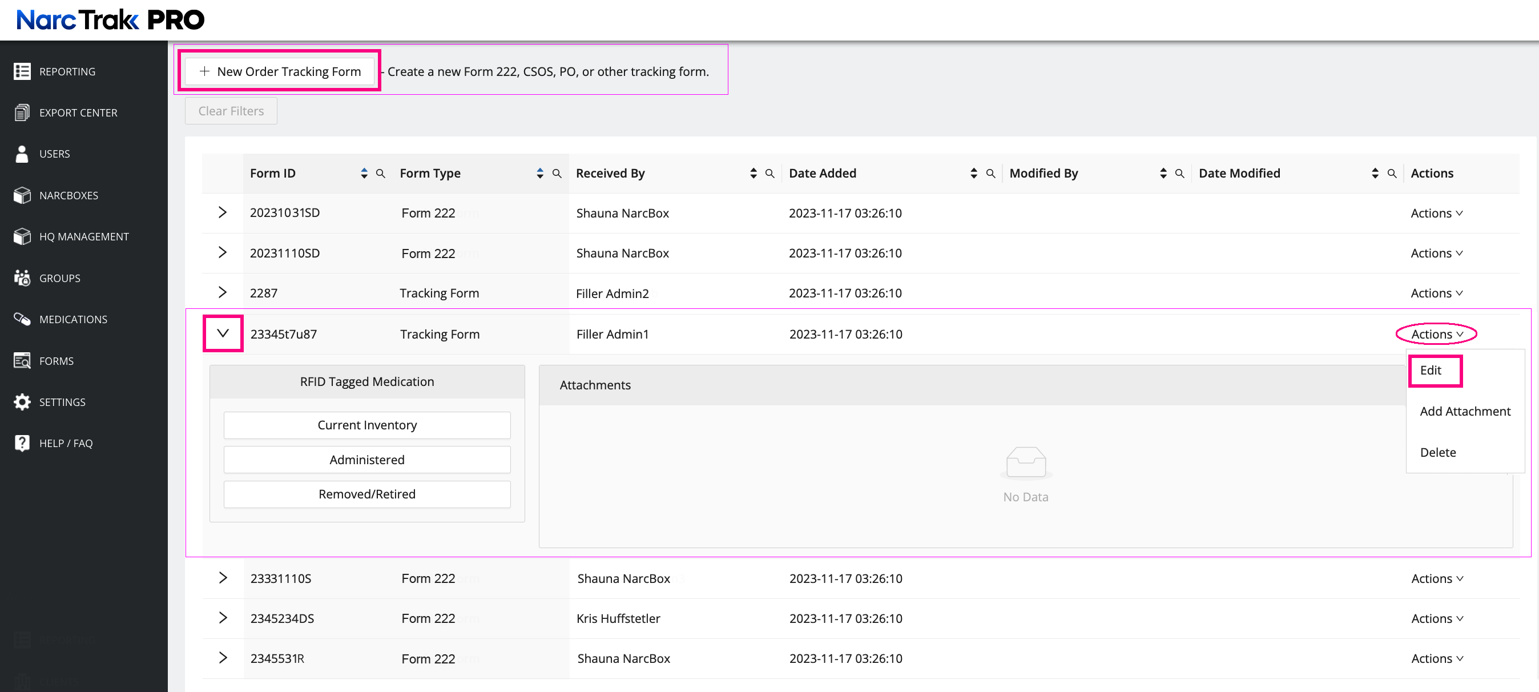Select Add Attachment in the Actions menu
This screenshot has height=692, width=1539.
[1465, 412]
